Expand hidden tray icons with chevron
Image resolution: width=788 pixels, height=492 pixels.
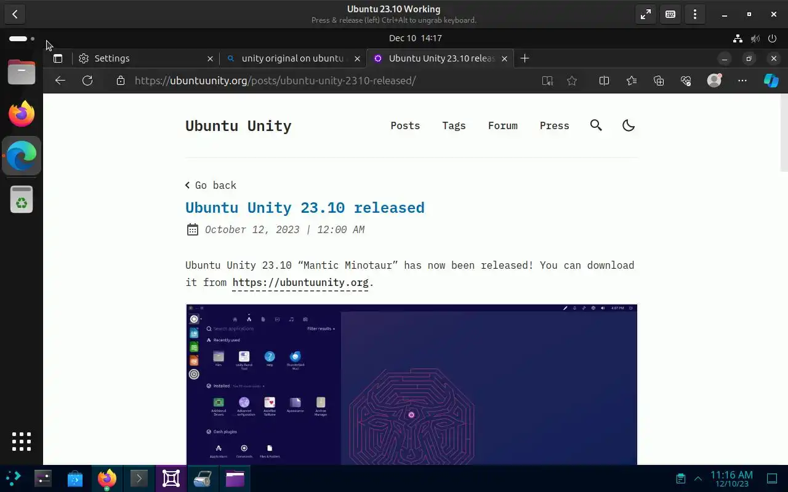[x=698, y=478]
